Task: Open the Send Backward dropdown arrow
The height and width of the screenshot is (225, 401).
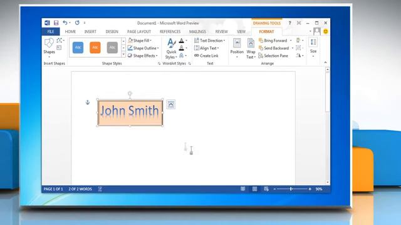Action: [293, 48]
